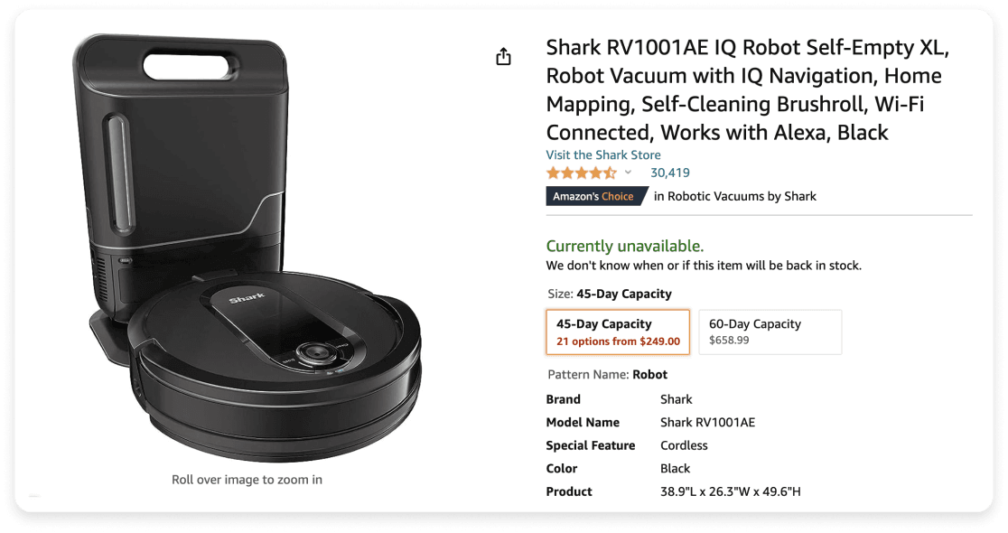Viewport: 1008px width, 533px height.
Task: Expand rating details with the small arrow
Action: tap(628, 172)
